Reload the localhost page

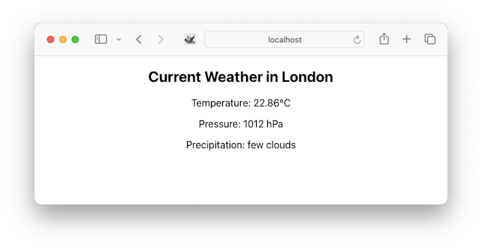coord(357,40)
